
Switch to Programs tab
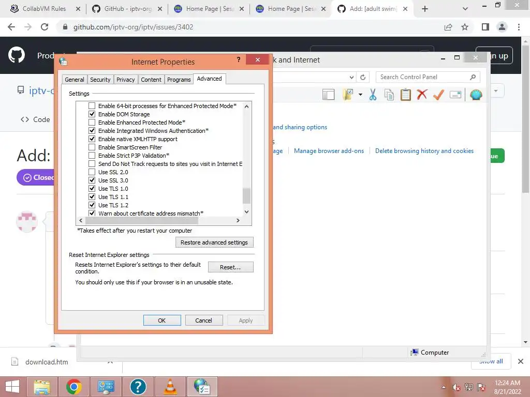[x=179, y=80]
